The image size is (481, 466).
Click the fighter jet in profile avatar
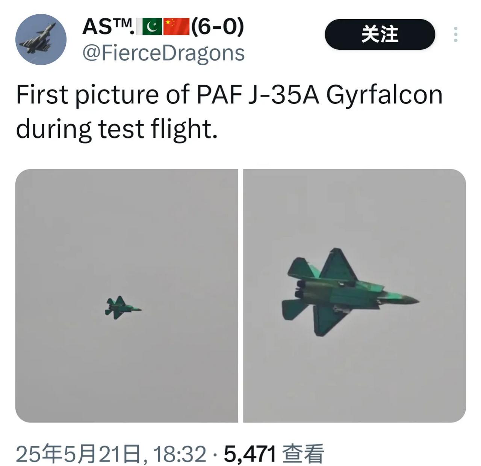38,39
